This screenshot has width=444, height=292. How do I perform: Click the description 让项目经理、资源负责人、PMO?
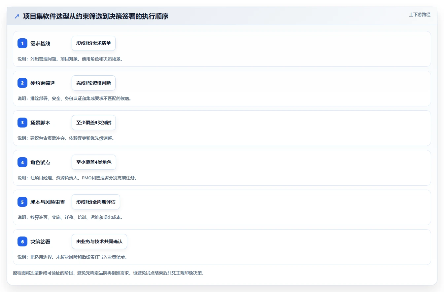click(77, 178)
